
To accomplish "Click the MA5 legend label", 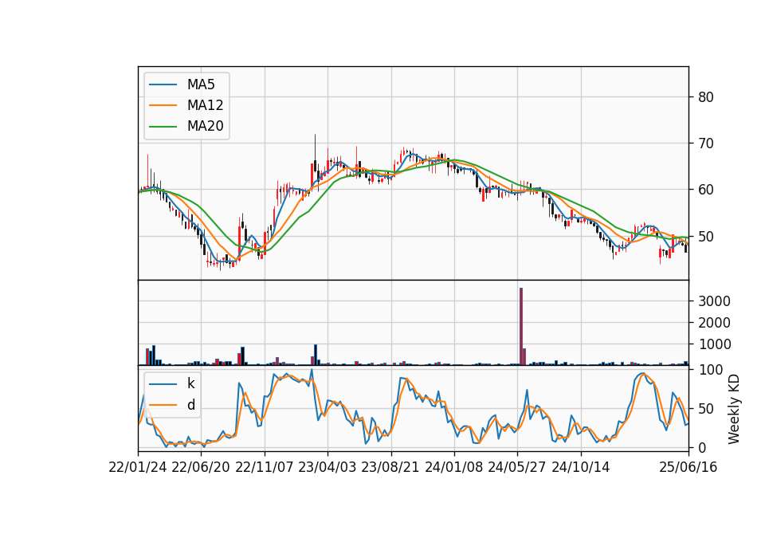I will point(201,84).
